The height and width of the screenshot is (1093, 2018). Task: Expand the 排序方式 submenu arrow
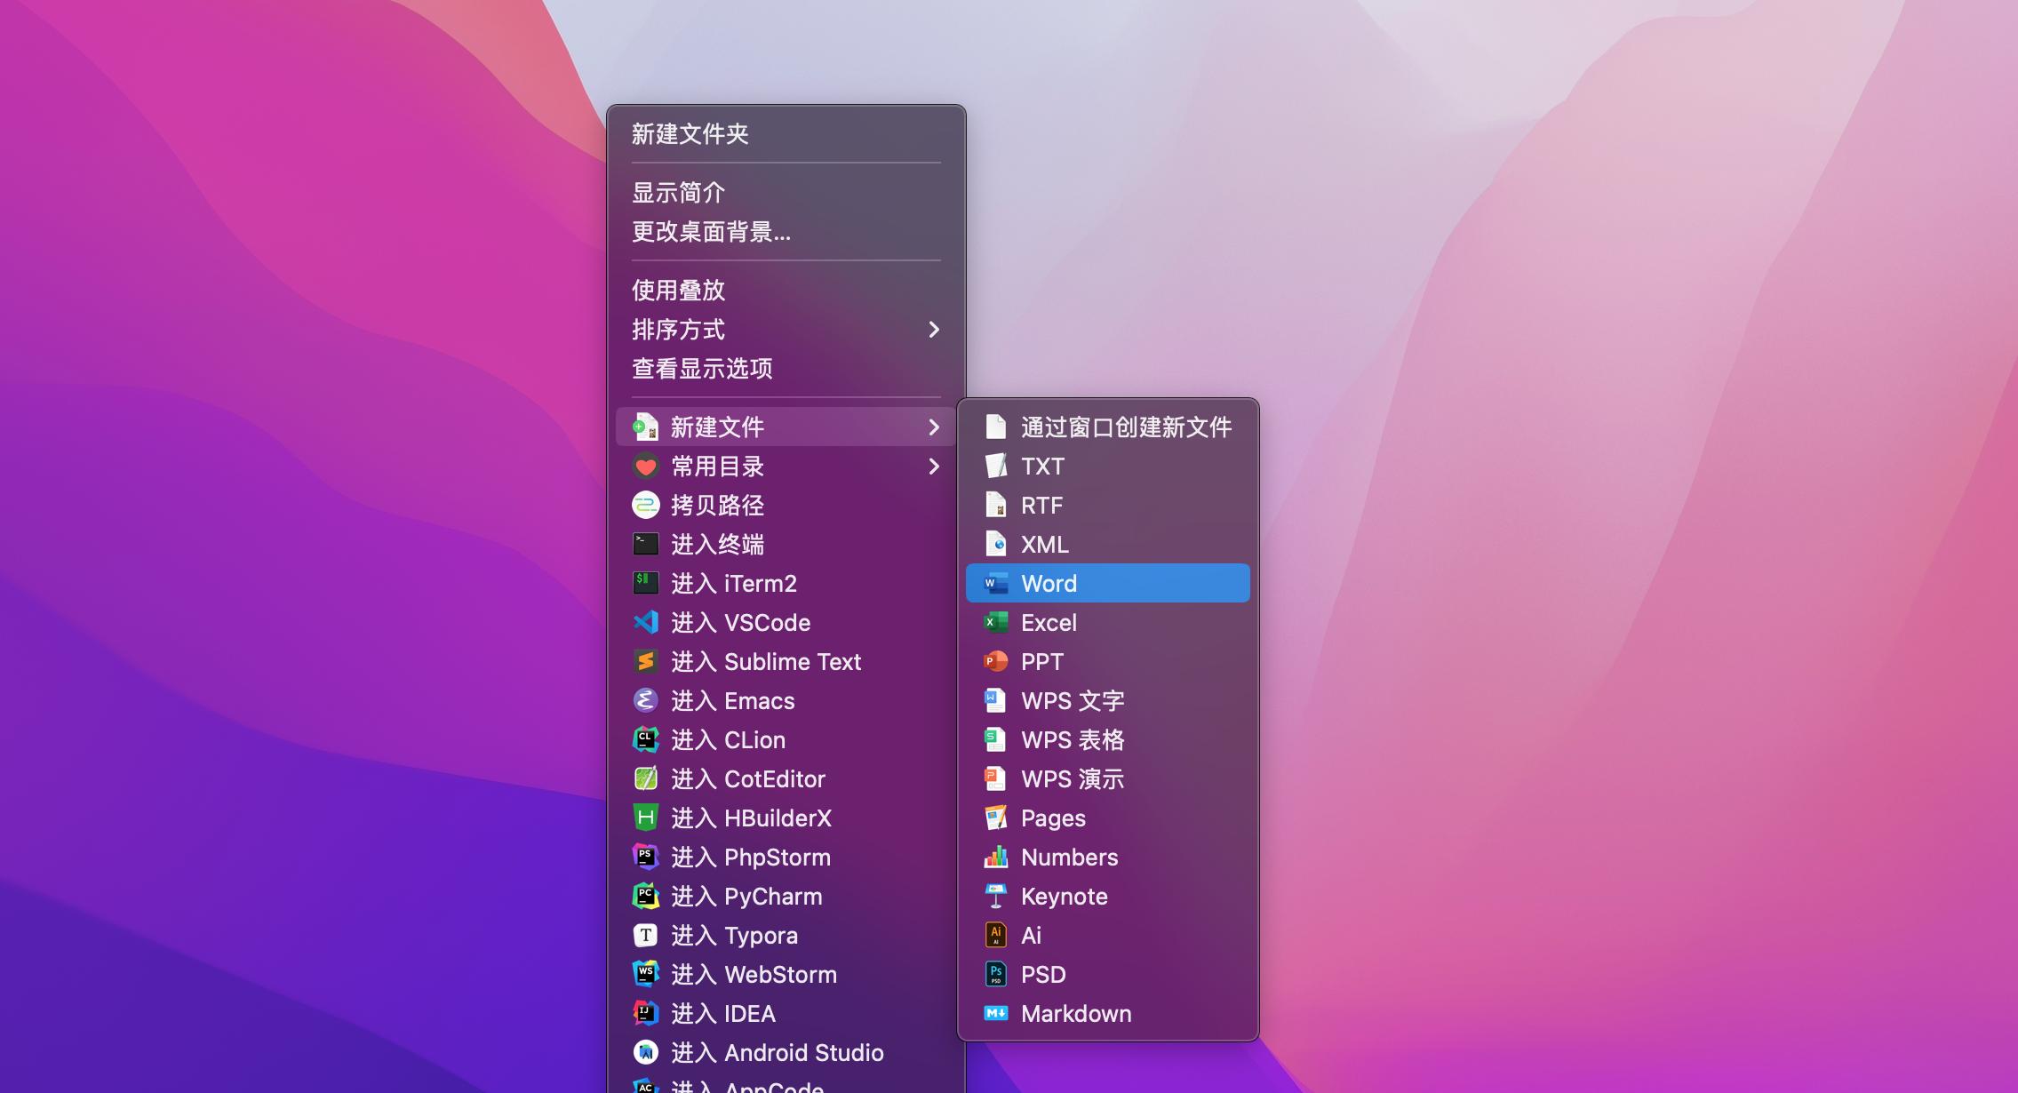coord(934,330)
